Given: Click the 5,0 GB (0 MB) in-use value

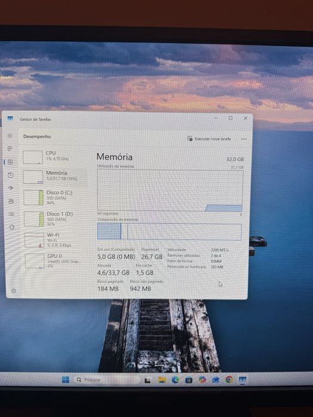Looking at the screenshot, I should coord(116,257).
